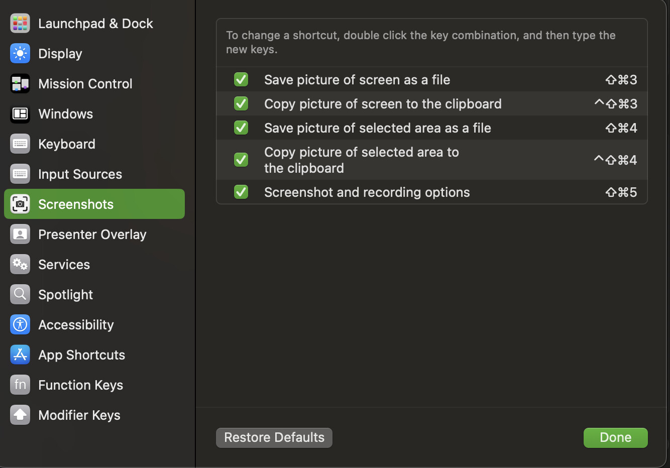
Task: Select the Spotlight magnifier icon
Action: click(20, 295)
